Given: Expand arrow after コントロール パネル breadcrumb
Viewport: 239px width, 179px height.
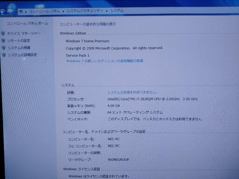Looking at the screenshot, I should pyautogui.click(x=63, y=11).
